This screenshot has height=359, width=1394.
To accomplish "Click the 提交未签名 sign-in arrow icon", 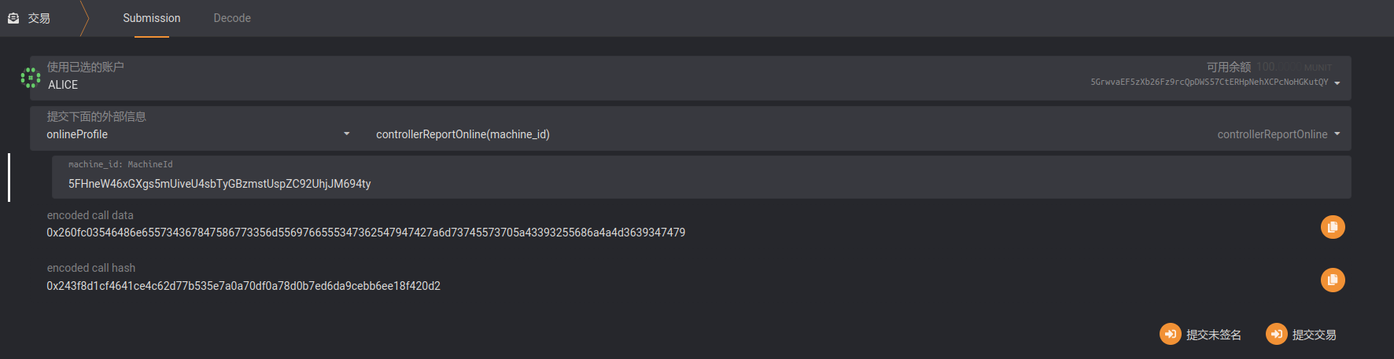I will coord(1171,334).
